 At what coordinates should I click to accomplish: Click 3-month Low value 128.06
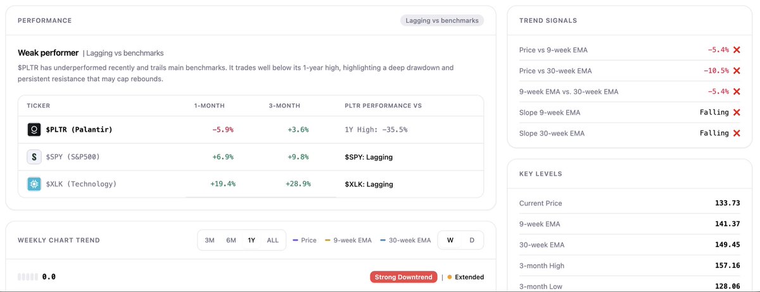(727, 286)
